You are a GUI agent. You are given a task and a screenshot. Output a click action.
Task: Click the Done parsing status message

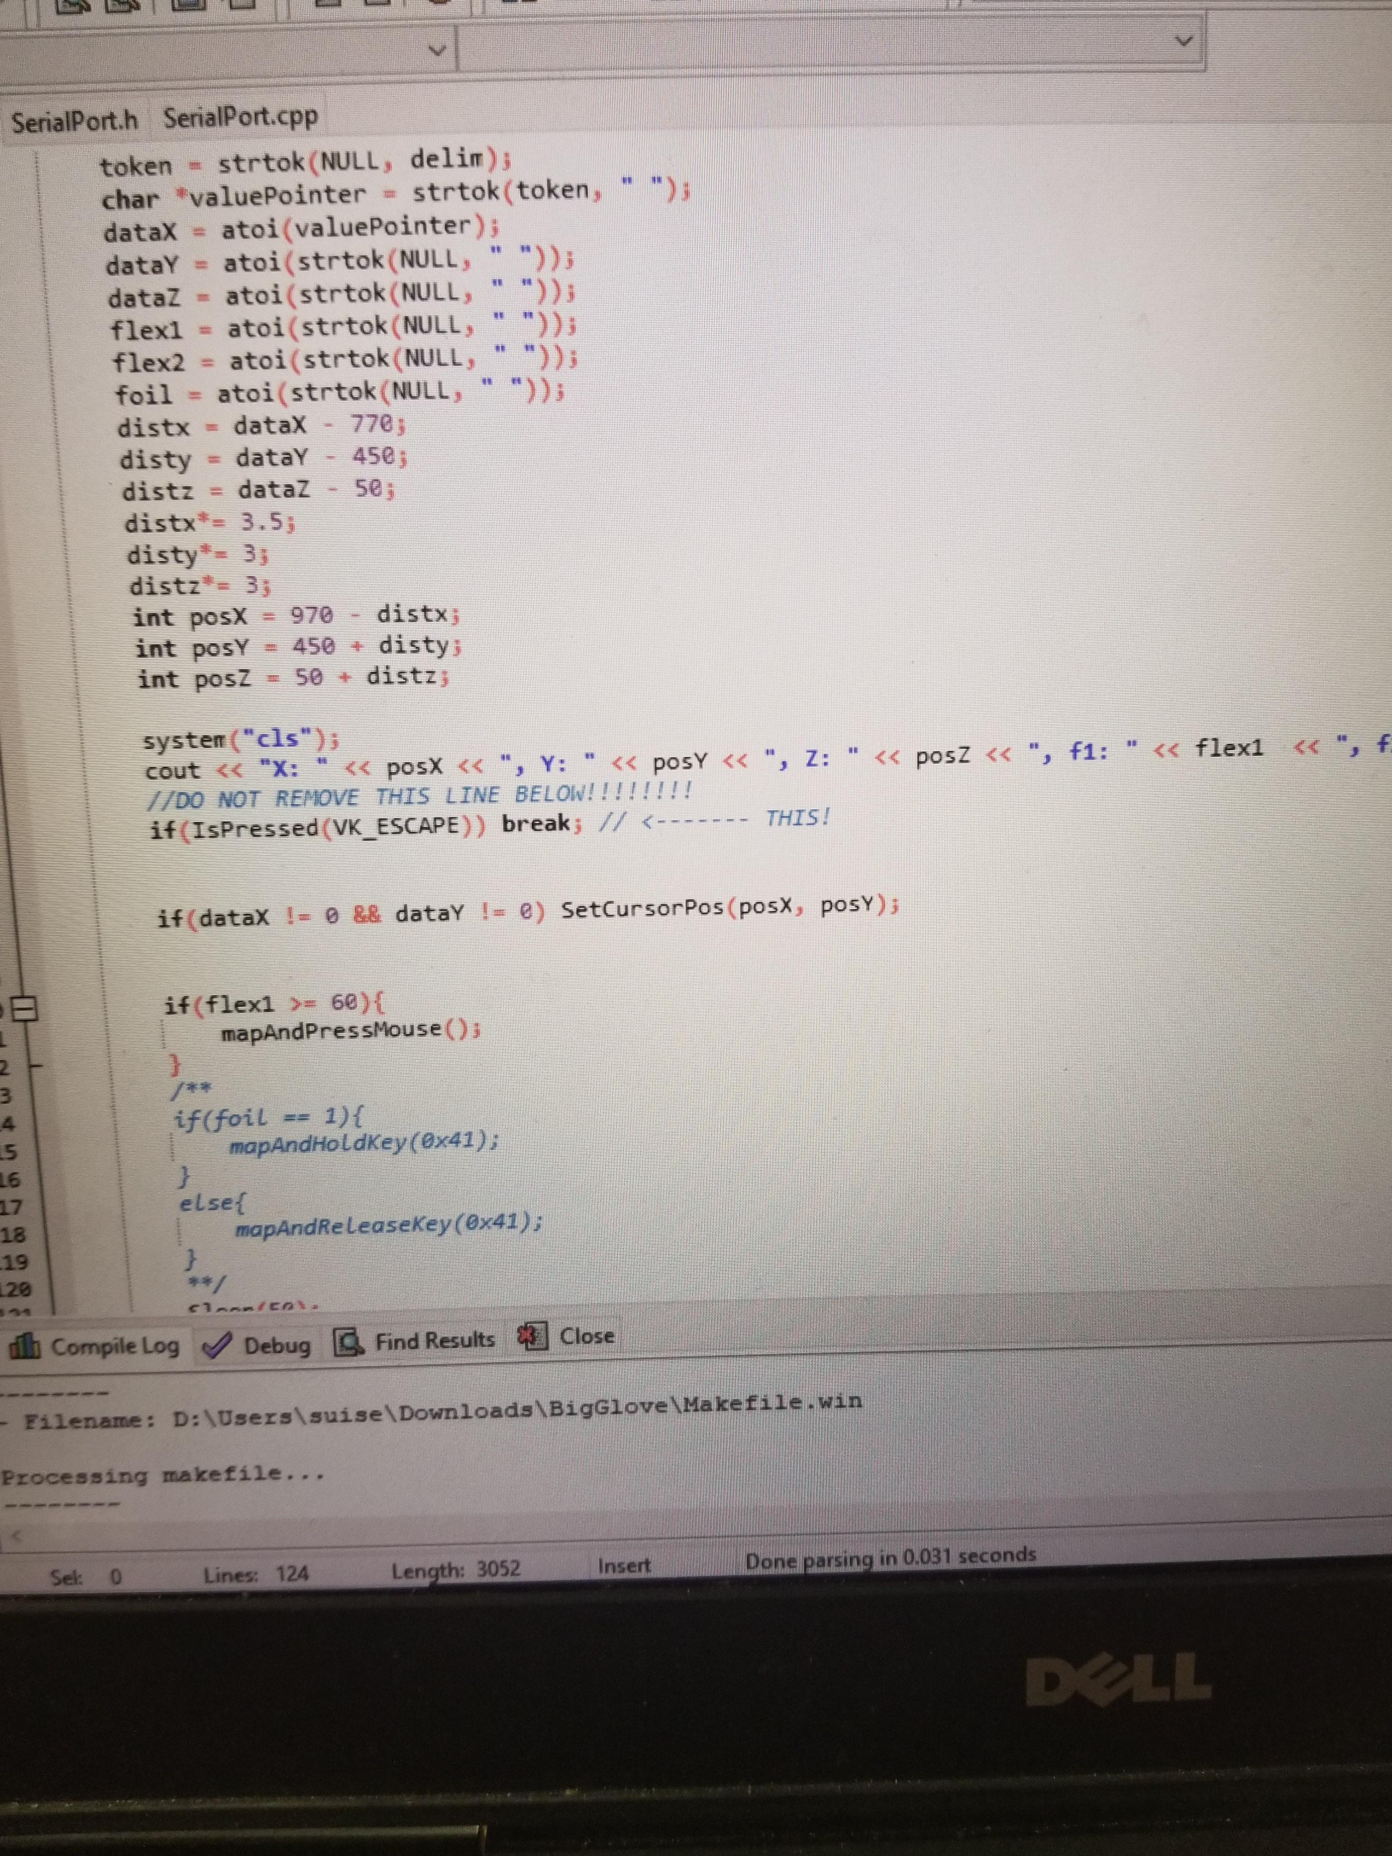click(890, 1558)
